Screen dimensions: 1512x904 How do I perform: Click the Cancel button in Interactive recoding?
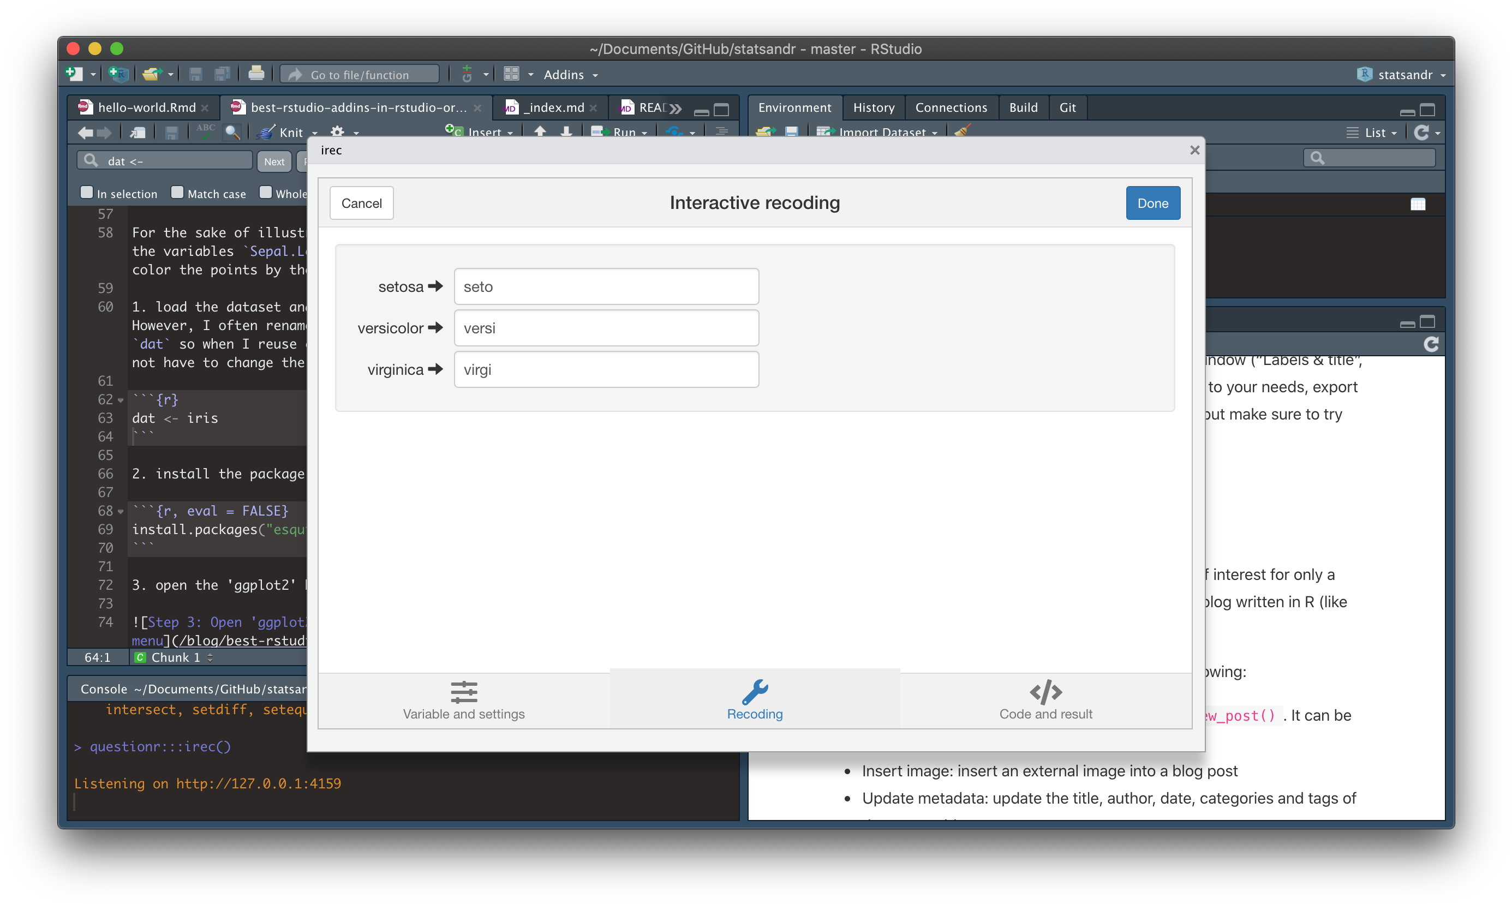[361, 203]
